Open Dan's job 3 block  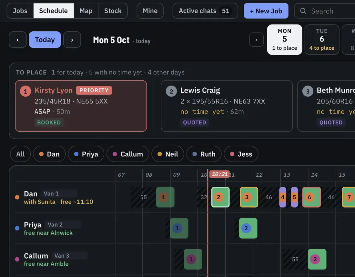click(x=249, y=197)
